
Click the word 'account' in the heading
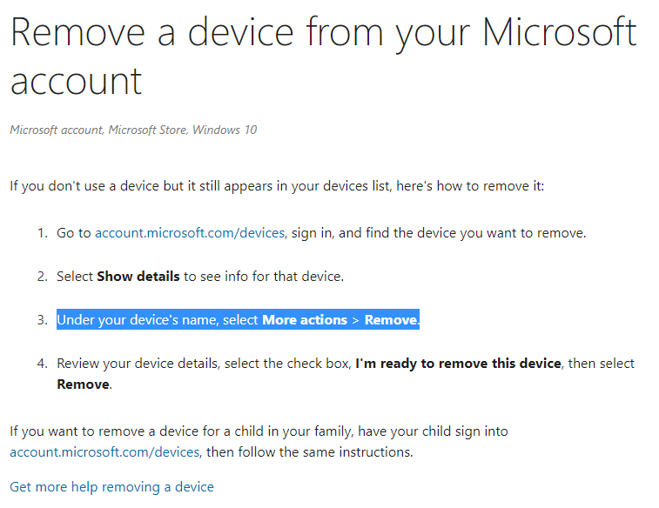point(76,81)
